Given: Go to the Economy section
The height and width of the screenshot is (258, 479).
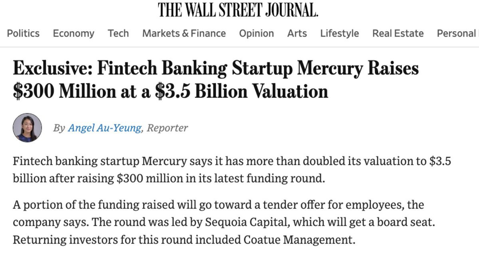Looking at the screenshot, I should (73, 34).
